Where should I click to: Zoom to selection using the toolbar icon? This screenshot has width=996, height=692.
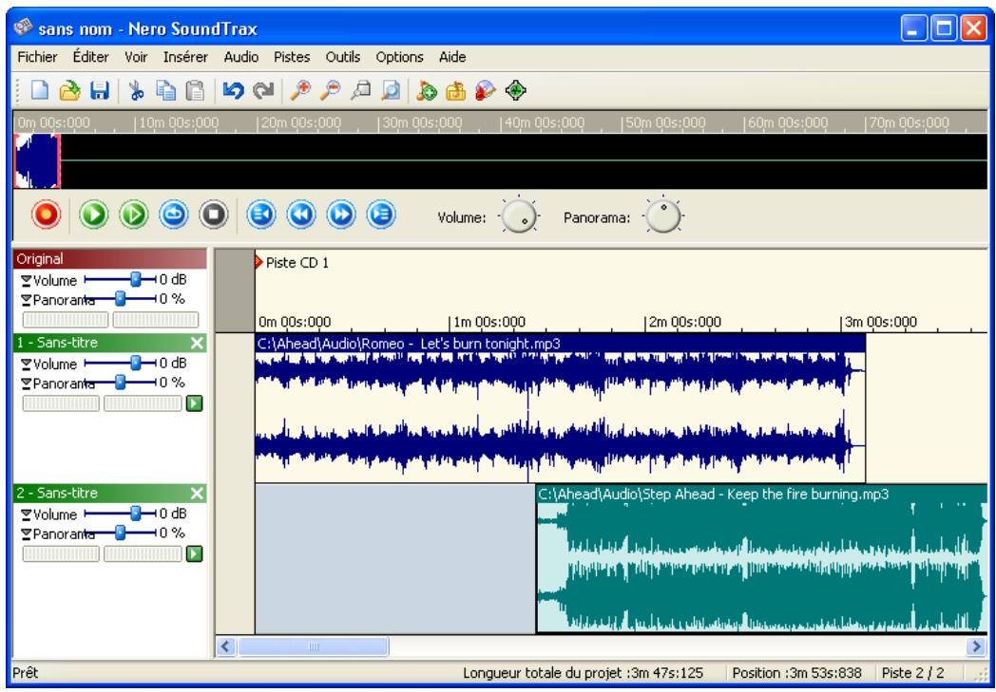tap(360, 91)
